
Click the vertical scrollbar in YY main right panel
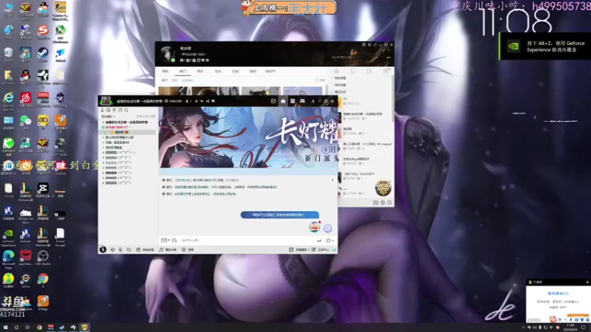pyautogui.click(x=393, y=98)
